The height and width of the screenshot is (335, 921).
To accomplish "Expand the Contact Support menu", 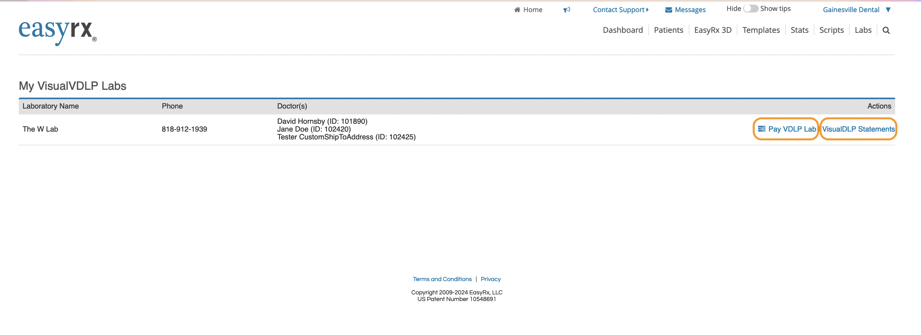I will coord(621,10).
